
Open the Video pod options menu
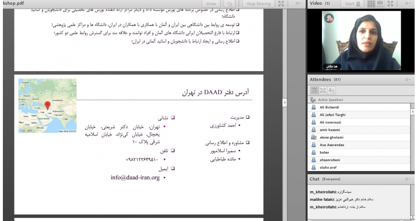point(408,3)
